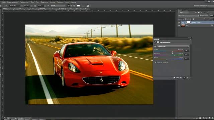Toggle adjustment visibility eye in Properties panel
Screen dimensions: 214x120
[184, 78]
